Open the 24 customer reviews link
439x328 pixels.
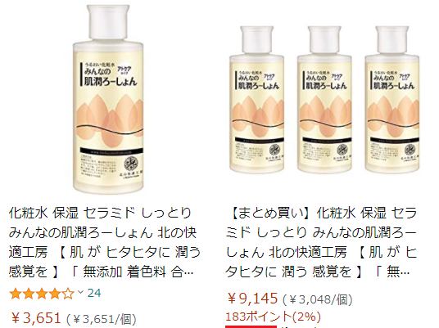click(x=94, y=294)
